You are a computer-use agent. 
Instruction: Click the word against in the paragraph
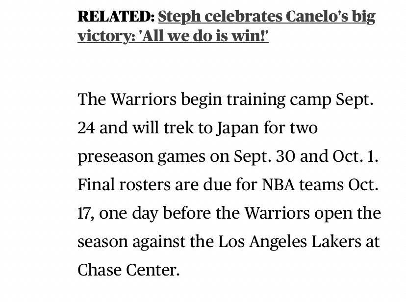(159, 242)
